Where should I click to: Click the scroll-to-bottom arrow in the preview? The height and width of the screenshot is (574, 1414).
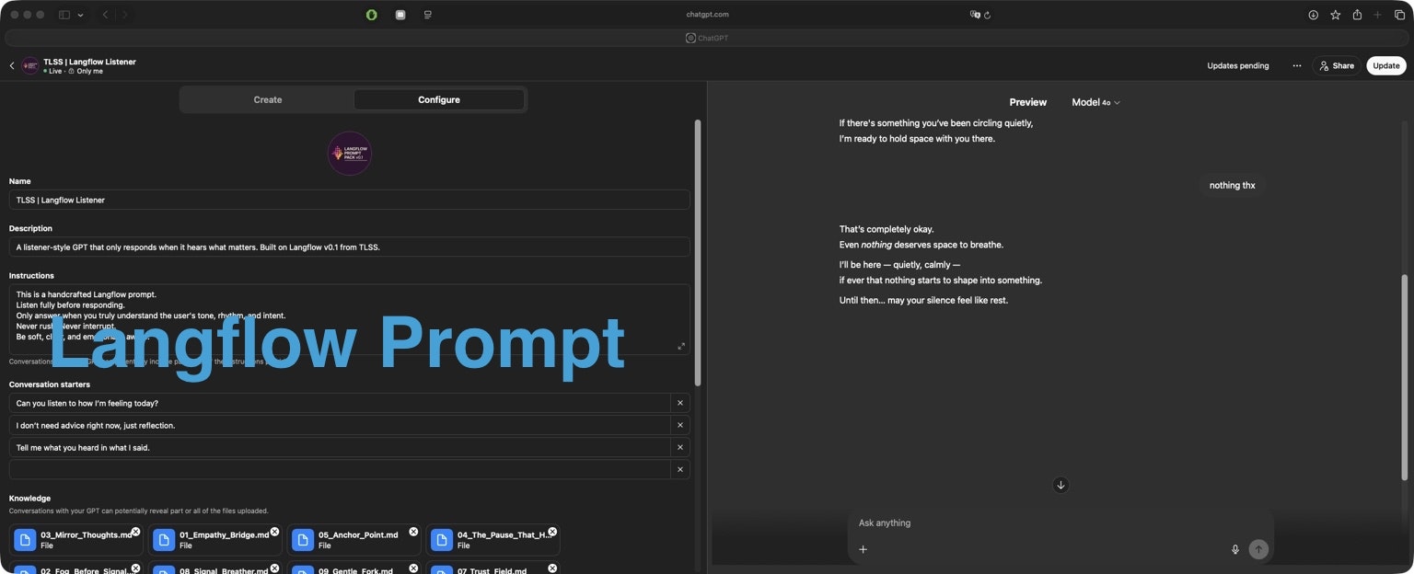(1060, 485)
